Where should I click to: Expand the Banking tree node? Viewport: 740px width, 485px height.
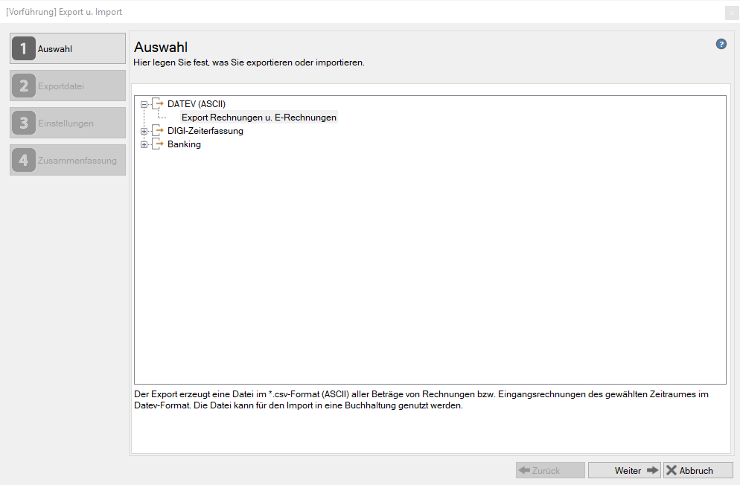(x=144, y=144)
